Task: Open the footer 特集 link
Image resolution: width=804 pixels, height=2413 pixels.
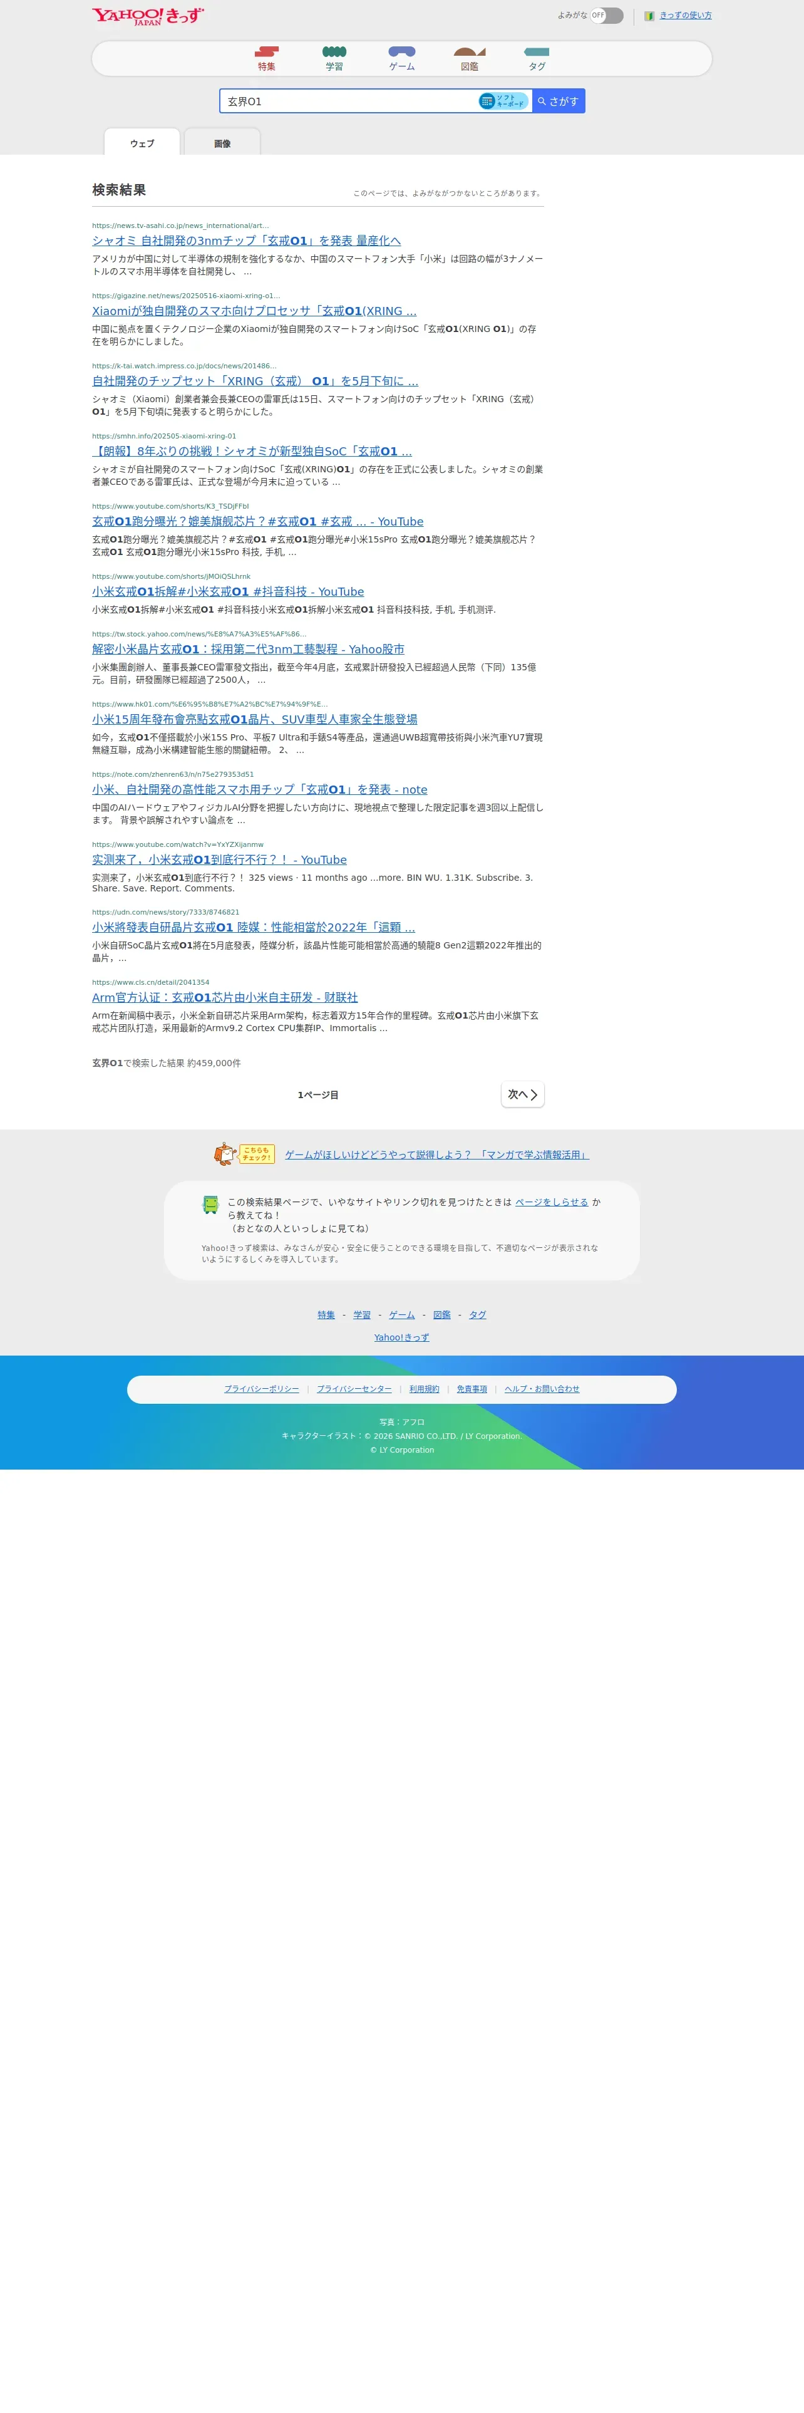Action: (x=326, y=1315)
